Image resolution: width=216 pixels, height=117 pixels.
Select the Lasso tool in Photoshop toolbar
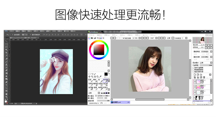6,47
